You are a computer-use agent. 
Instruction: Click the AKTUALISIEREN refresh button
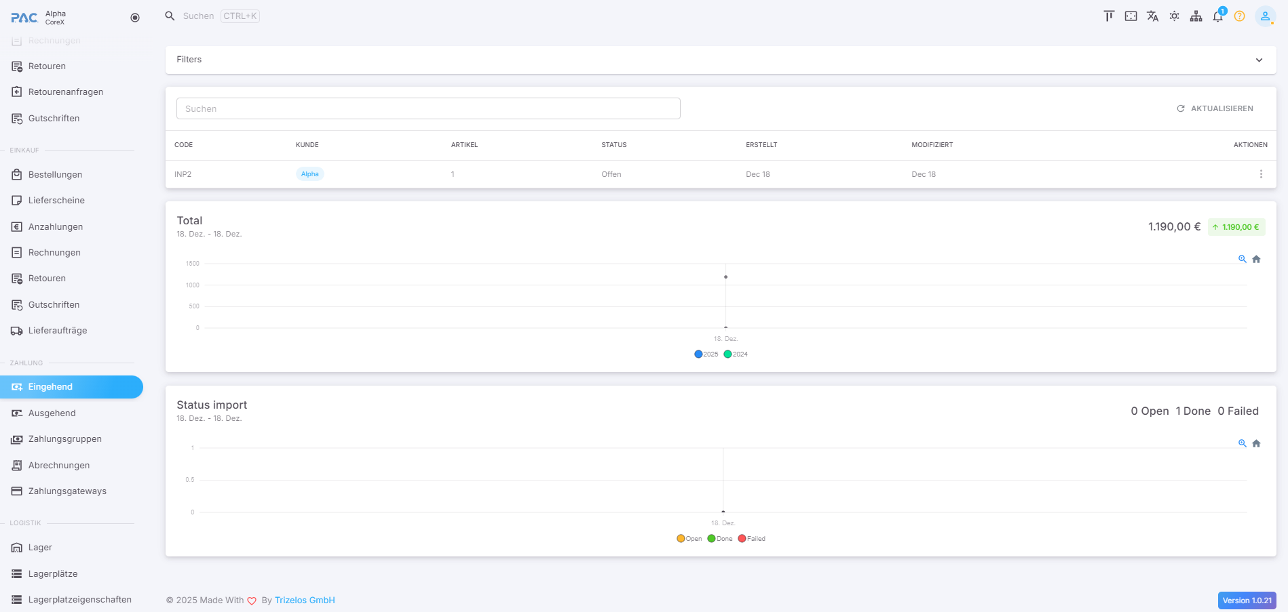tap(1215, 108)
